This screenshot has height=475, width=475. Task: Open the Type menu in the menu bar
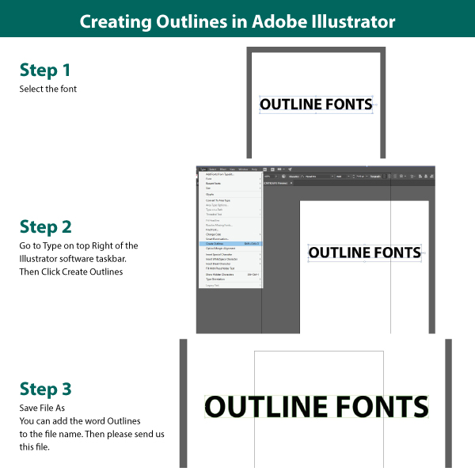(x=203, y=169)
